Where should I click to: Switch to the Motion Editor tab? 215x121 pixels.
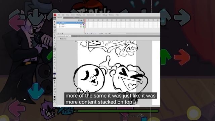pyautogui.click(x=68, y=18)
